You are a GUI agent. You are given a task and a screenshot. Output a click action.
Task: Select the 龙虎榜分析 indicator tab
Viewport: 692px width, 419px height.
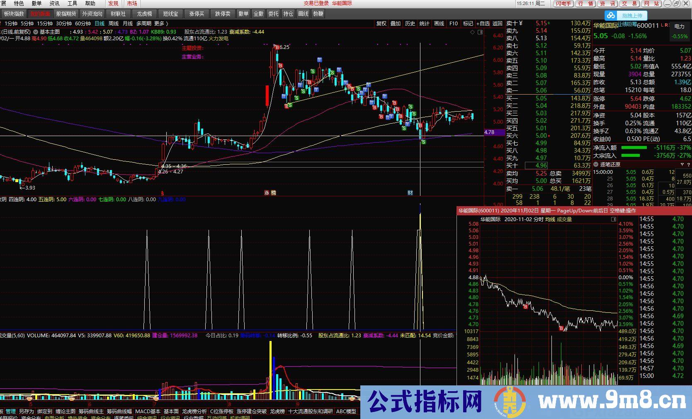[x=194, y=412]
